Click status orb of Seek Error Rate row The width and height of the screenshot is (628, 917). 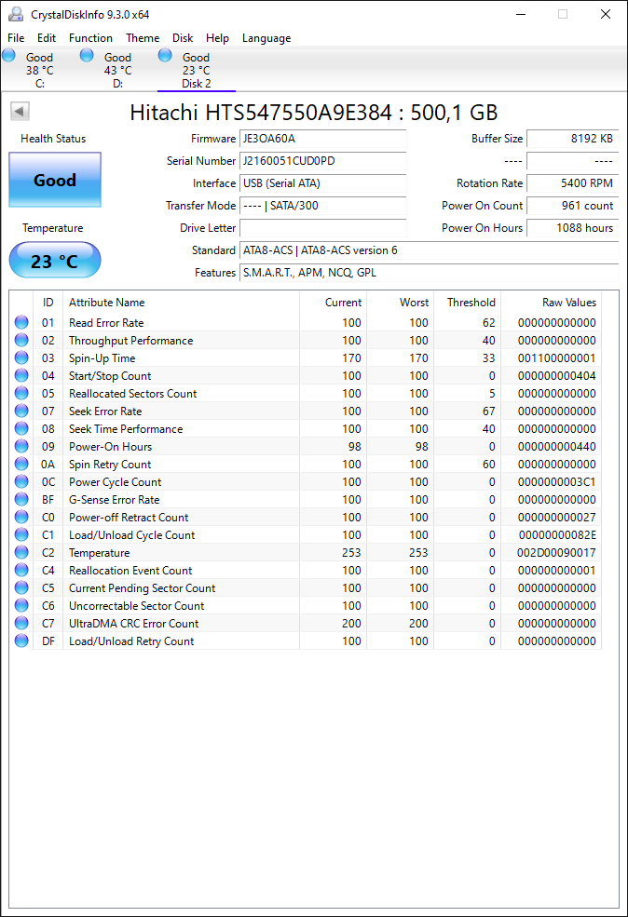(x=21, y=411)
